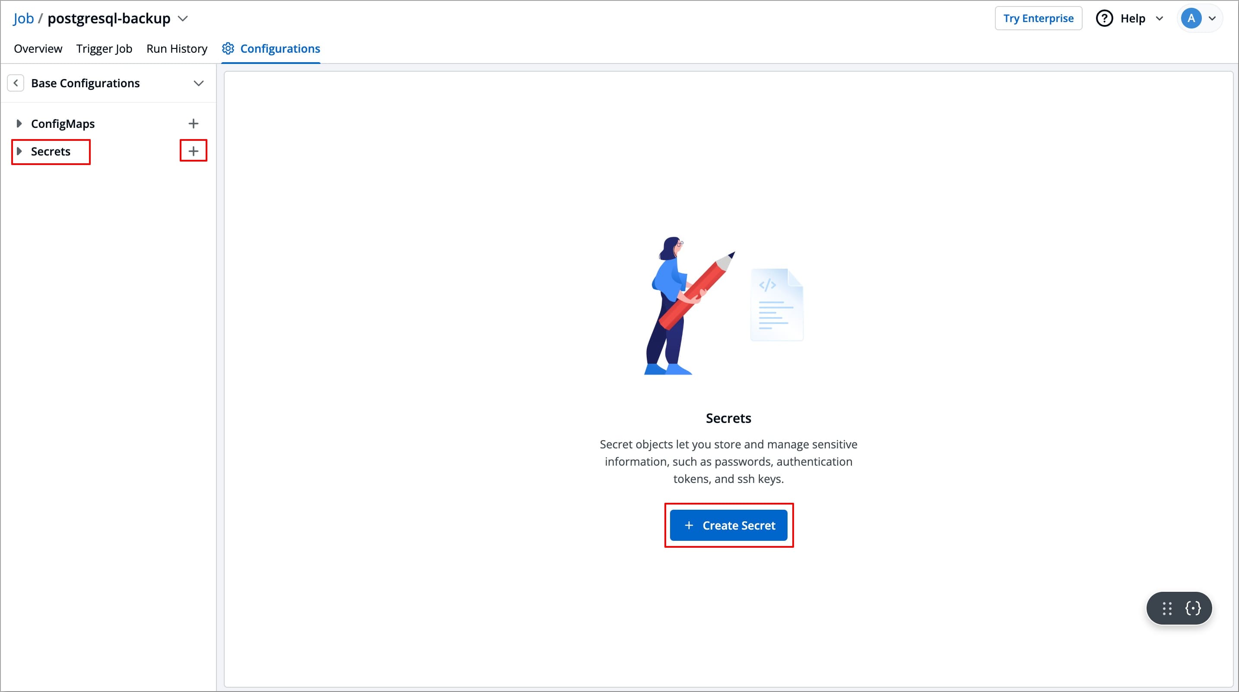Expand the ConfigMaps disclosure triangle

click(20, 123)
